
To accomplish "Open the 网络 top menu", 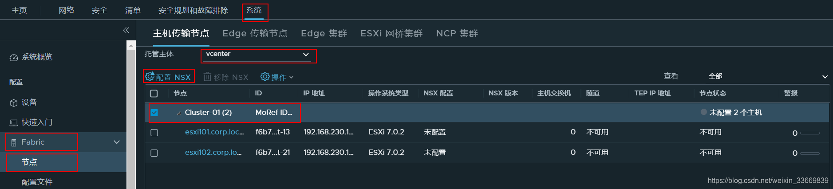I will point(66,10).
